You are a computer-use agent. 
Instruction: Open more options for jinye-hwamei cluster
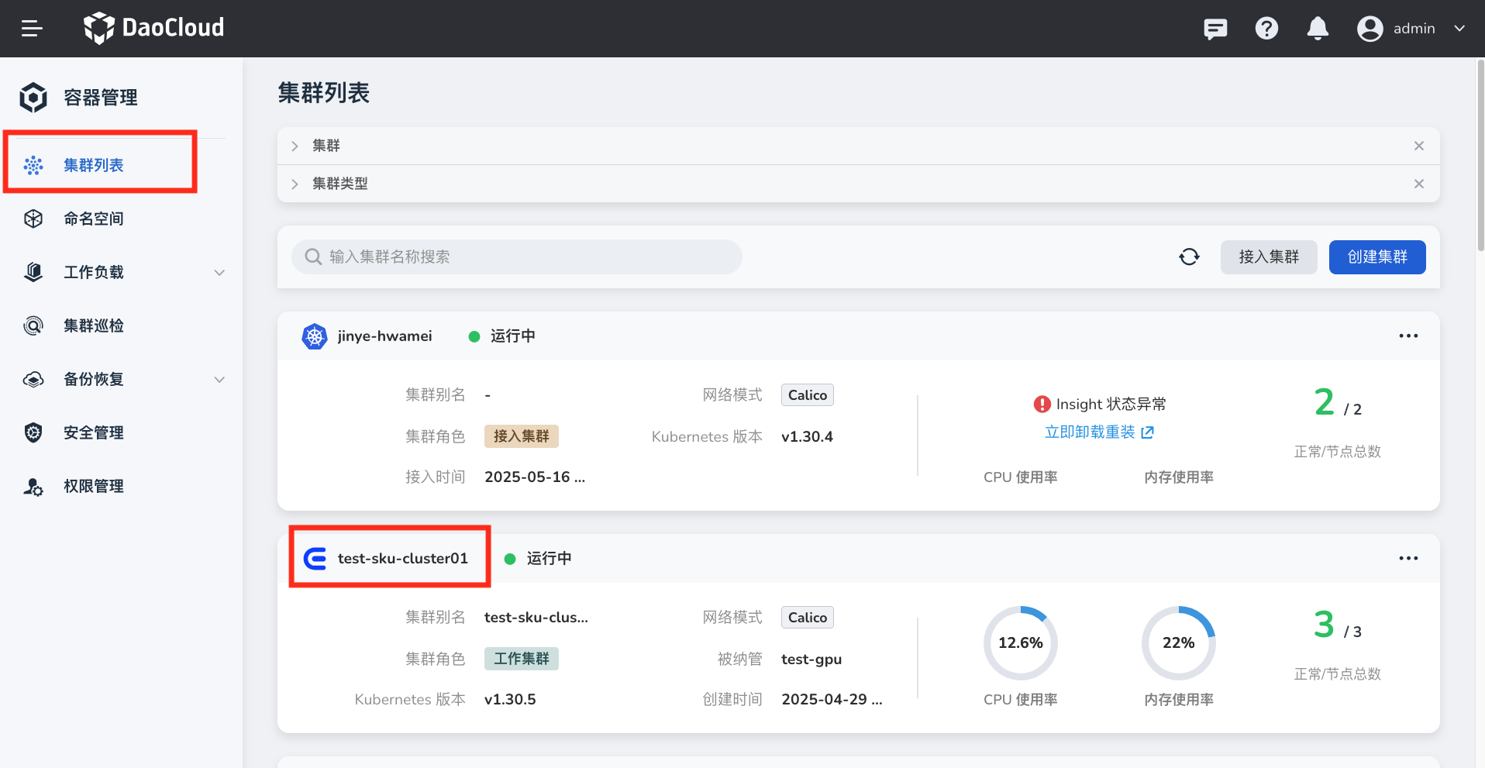point(1408,336)
